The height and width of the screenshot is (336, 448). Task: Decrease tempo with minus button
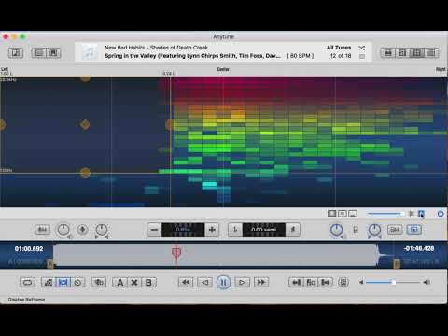154,230
